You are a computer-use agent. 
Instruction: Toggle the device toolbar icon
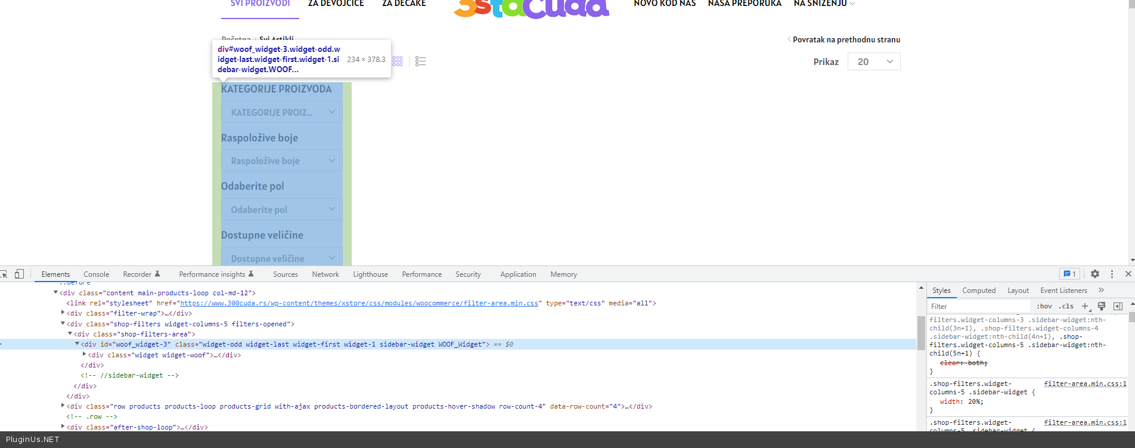(19, 274)
